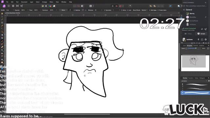Open the General voice channel
The height and width of the screenshot is (118, 210).
pyautogui.click(x=189, y=10)
